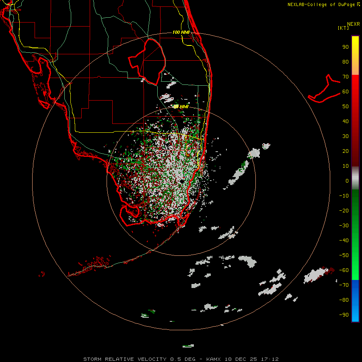Click the NEXLAB-College of DuPage credit text
This screenshot has width=362, height=362.
pos(321,4)
